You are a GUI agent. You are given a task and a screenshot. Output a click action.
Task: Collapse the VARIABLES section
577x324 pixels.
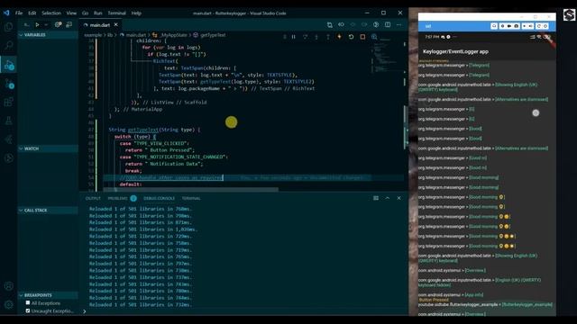click(48, 34)
